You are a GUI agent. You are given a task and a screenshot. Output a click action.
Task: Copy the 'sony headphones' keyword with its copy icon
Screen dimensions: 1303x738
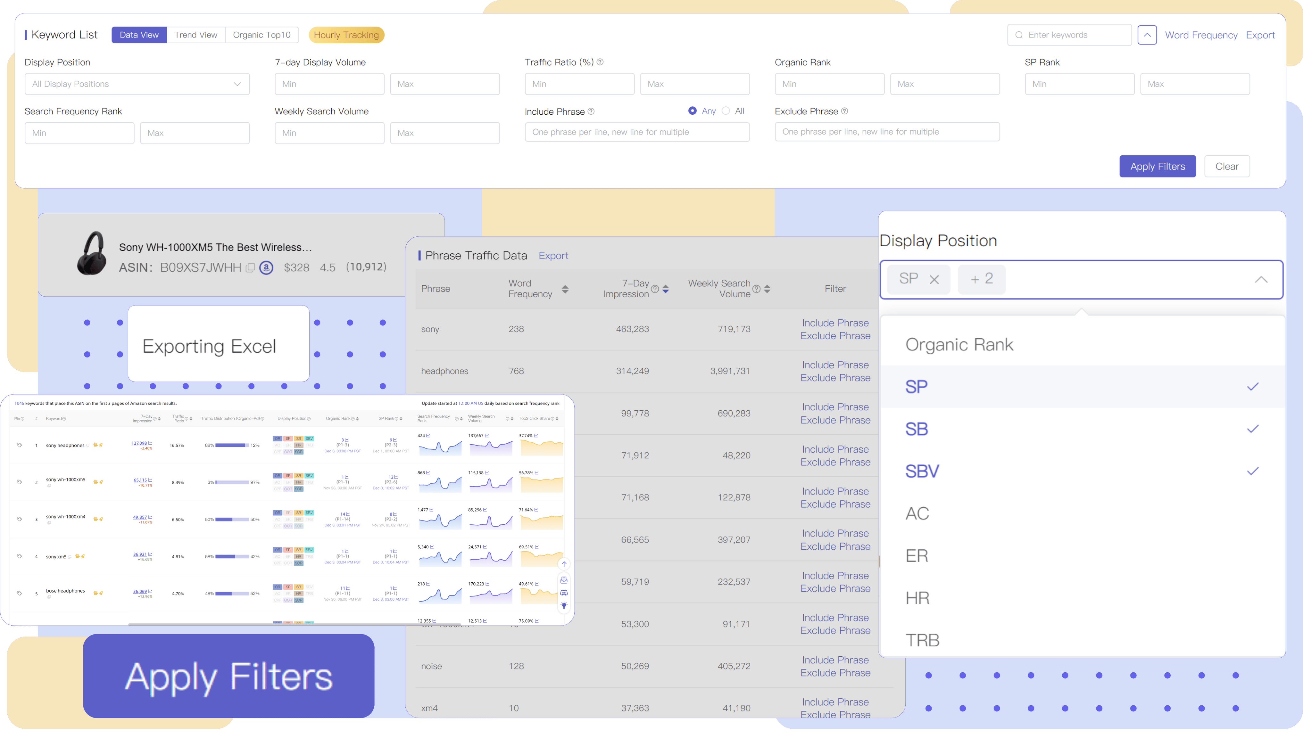[x=88, y=446]
